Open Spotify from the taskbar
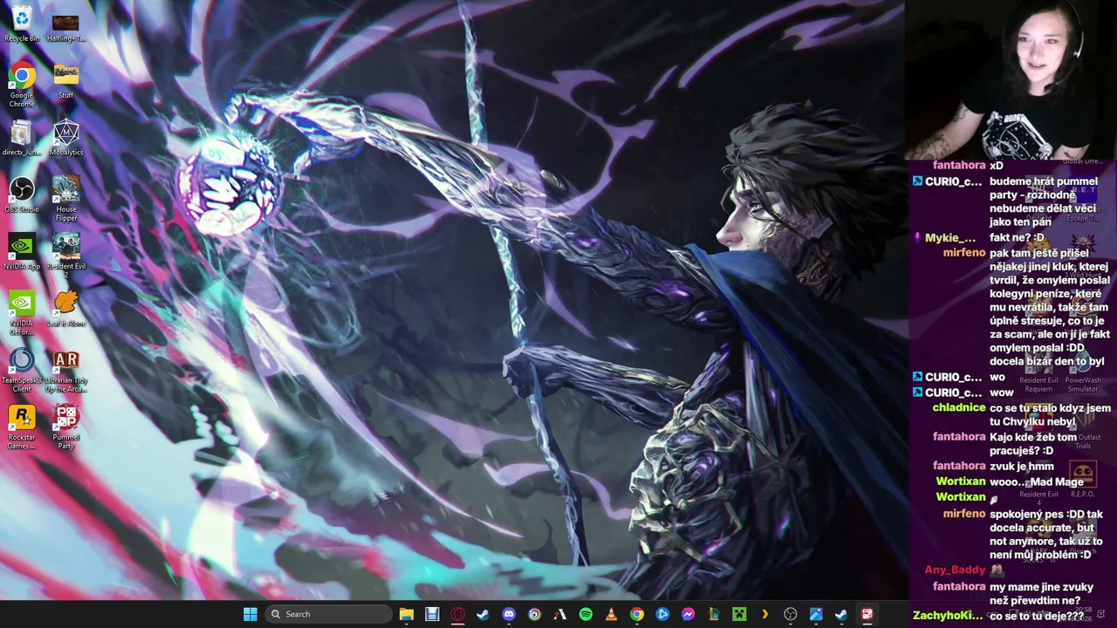The height and width of the screenshot is (628, 1117). (x=586, y=614)
